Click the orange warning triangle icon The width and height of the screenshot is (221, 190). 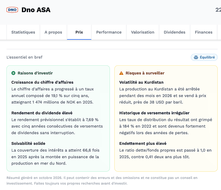(121, 73)
